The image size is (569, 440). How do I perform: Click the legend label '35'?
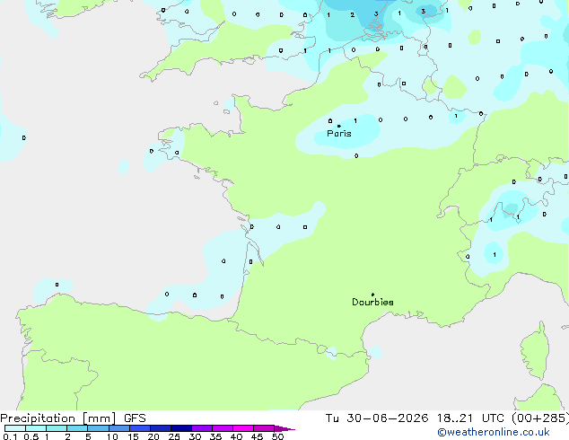215,436
